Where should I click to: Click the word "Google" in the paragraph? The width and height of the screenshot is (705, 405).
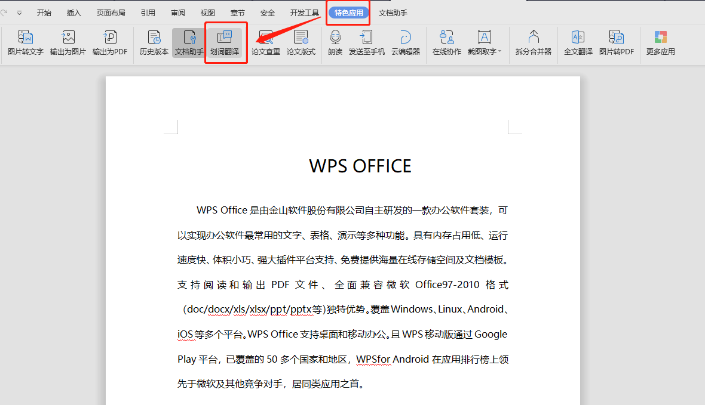pyautogui.click(x=491, y=334)
